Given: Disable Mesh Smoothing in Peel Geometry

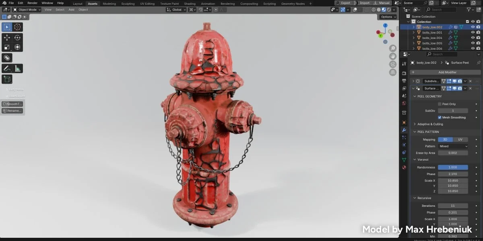Looking at the screenshot, I should pos(440,117).
